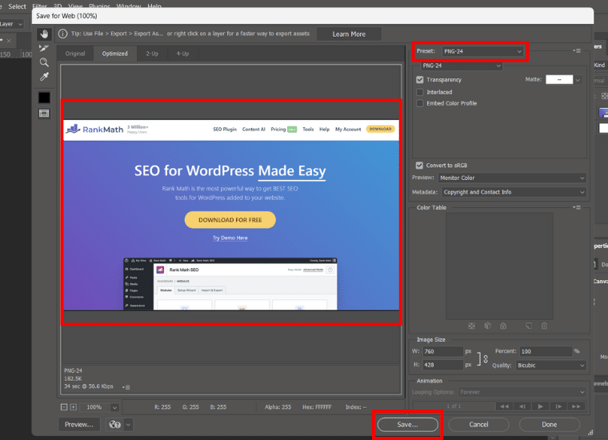The height and width of the screenshot is (440, 608).
Task: Open the browser selection dropdown arrow
Action: coord(128,425)
